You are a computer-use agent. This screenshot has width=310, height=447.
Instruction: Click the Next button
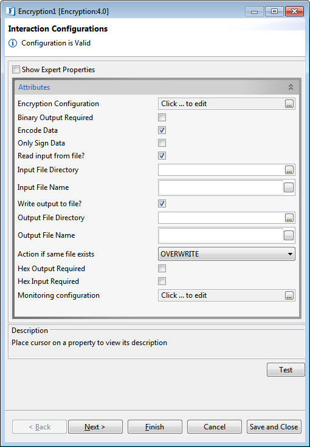95,427
